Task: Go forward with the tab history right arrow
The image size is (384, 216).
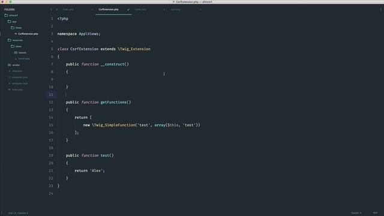Action: point(56,10)
